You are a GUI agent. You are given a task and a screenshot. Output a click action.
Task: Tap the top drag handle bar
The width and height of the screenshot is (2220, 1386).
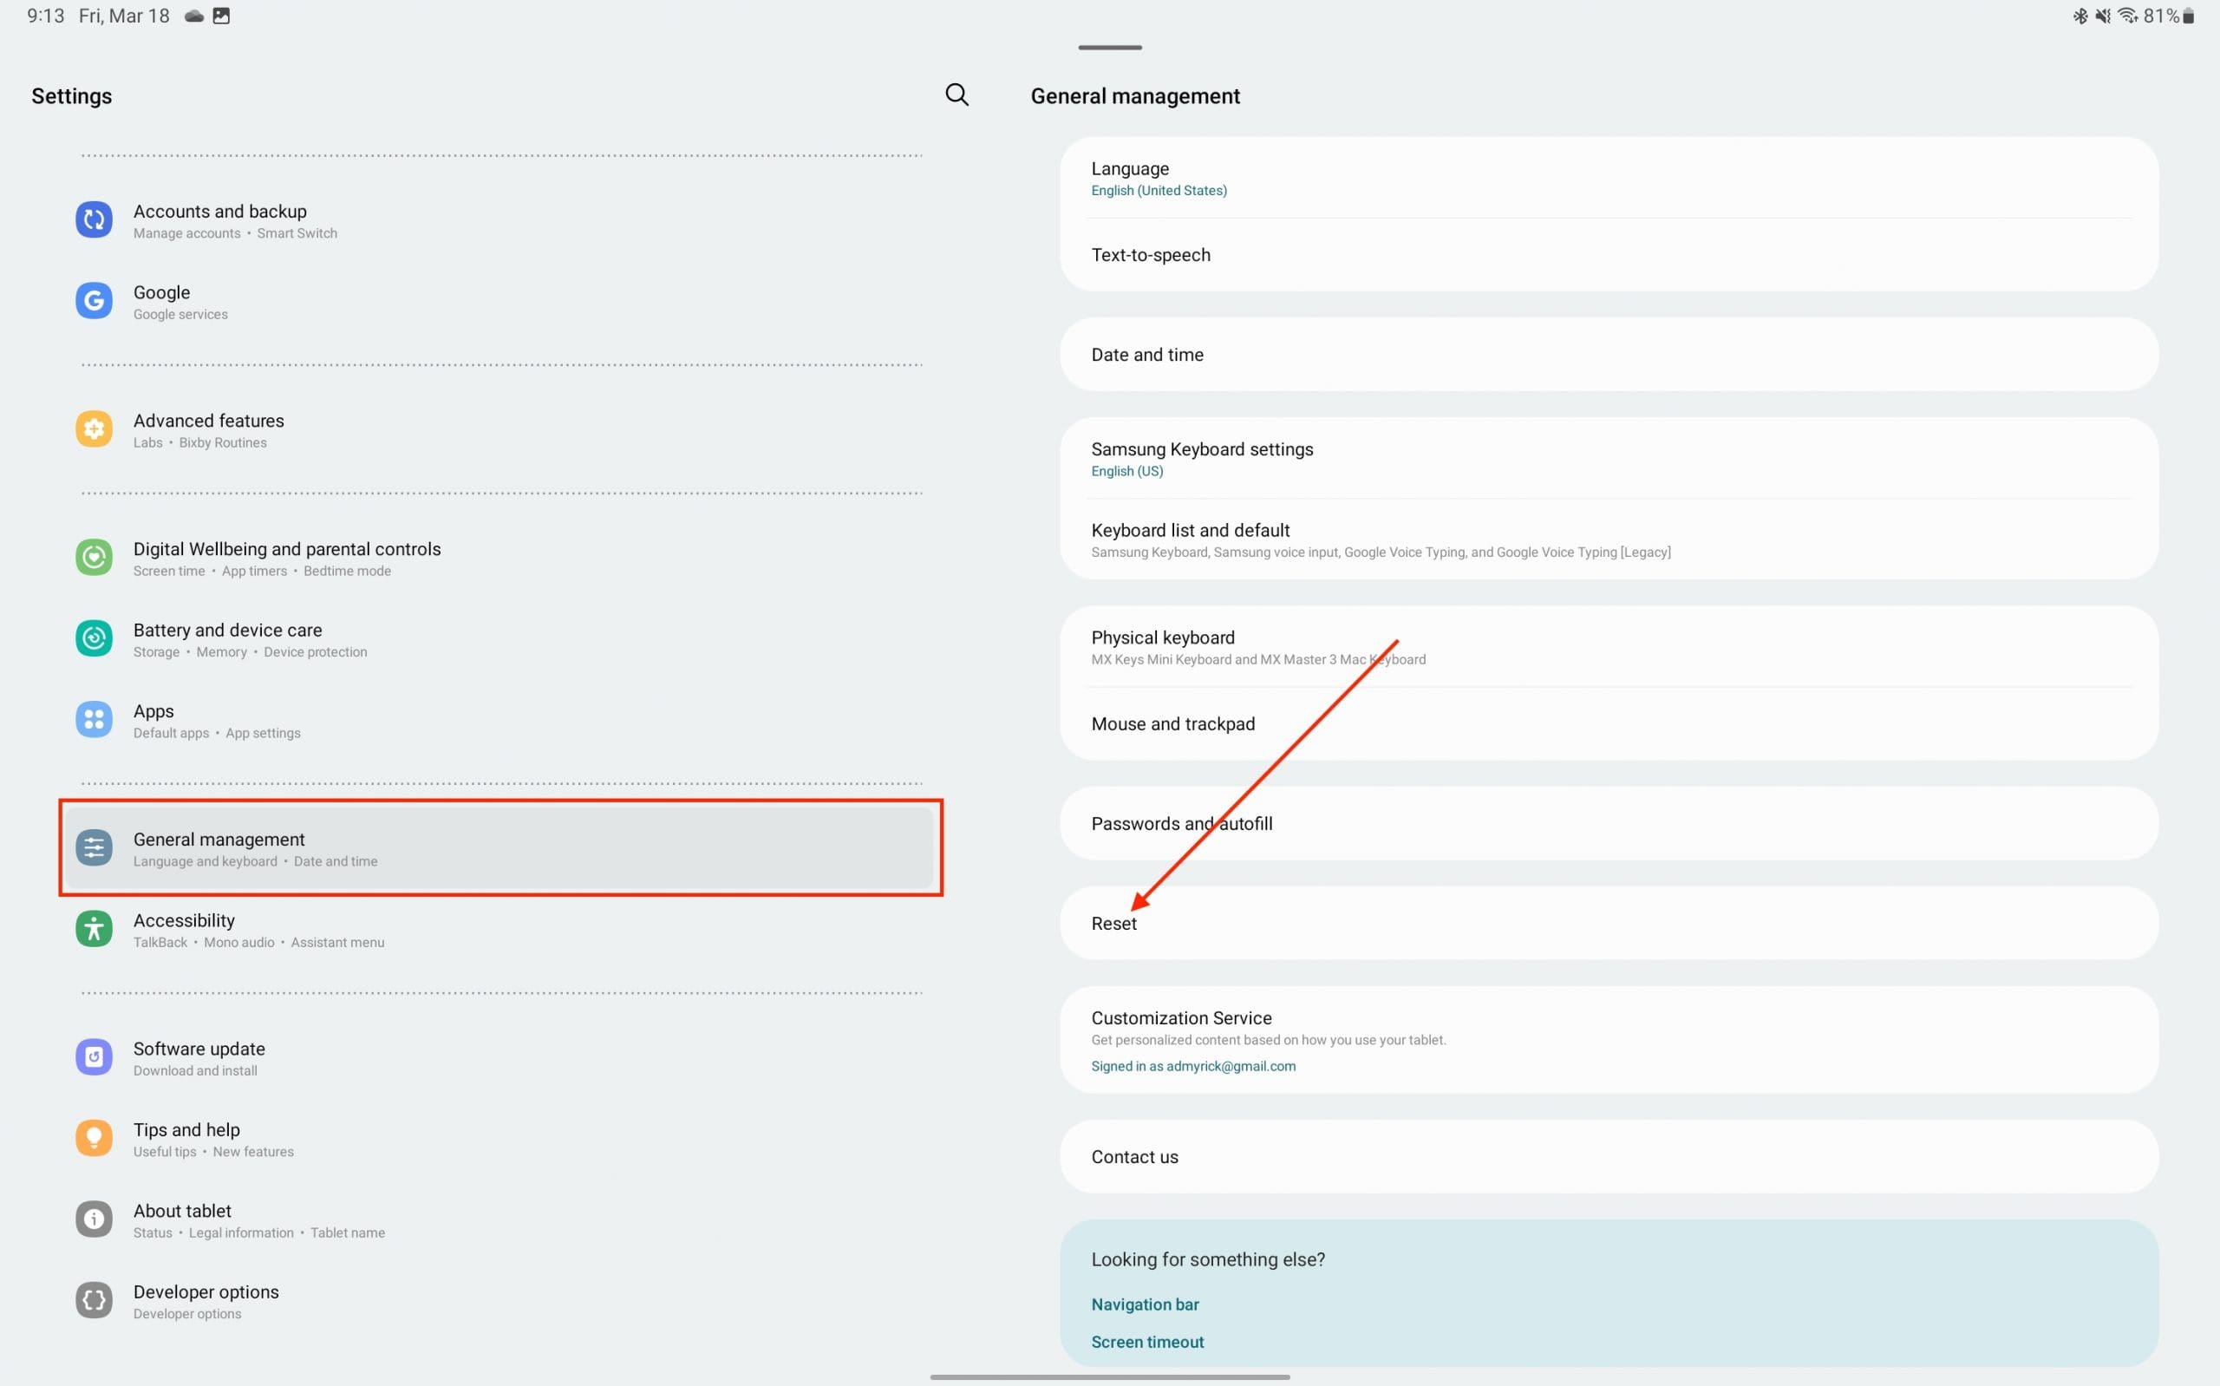click(x=1109, y=48)
